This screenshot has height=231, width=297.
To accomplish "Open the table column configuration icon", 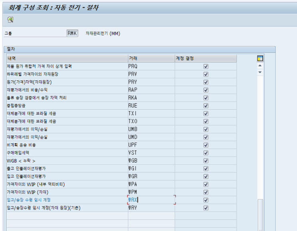I will (260, 58).
